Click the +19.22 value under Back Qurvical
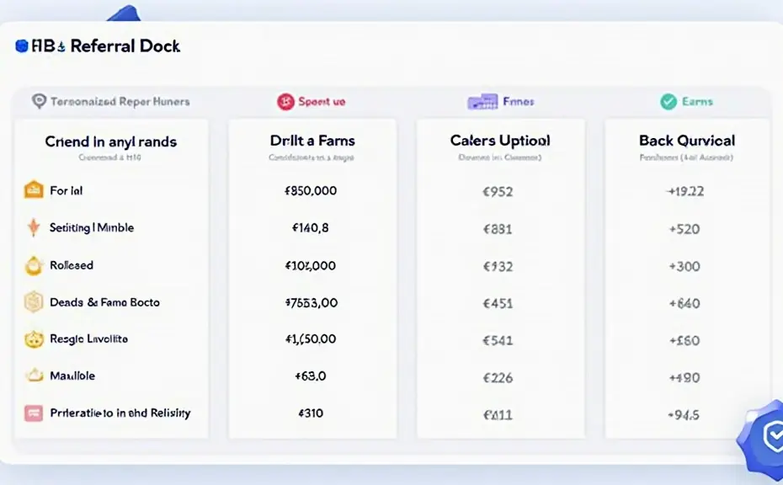The width and height of the screenshot is (783, 485). click(x=684, y=191)
